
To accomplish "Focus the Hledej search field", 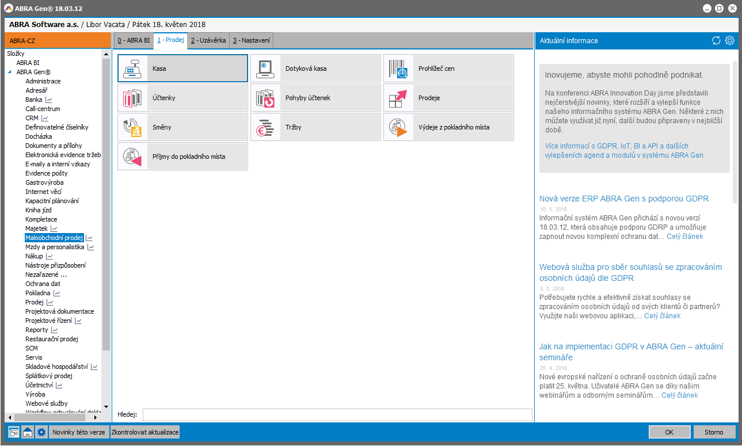I will 337,415.
